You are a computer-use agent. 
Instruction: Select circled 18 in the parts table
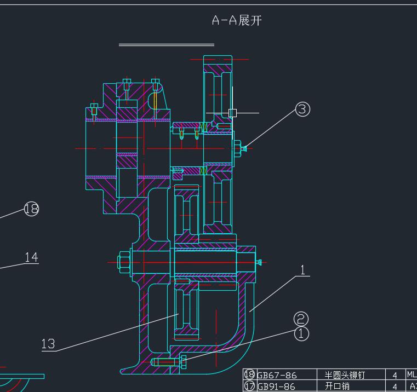click(249, 375)
